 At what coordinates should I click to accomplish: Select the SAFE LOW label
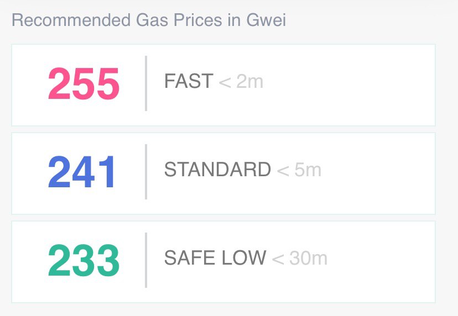tap(215, 257)
